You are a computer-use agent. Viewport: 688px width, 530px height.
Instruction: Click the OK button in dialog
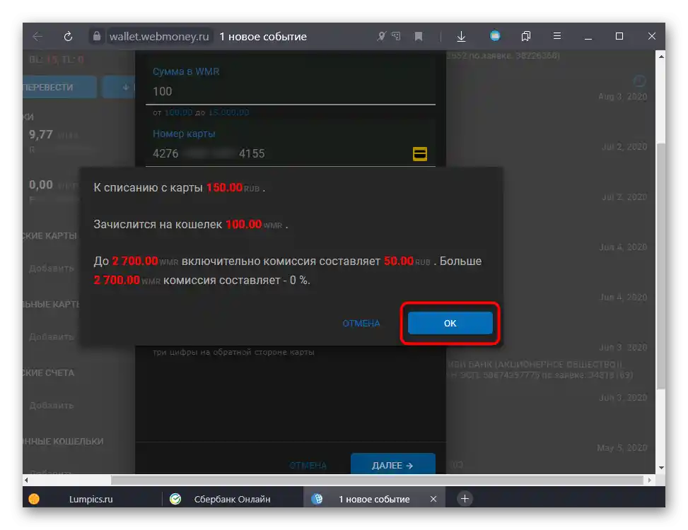(450, 323)
